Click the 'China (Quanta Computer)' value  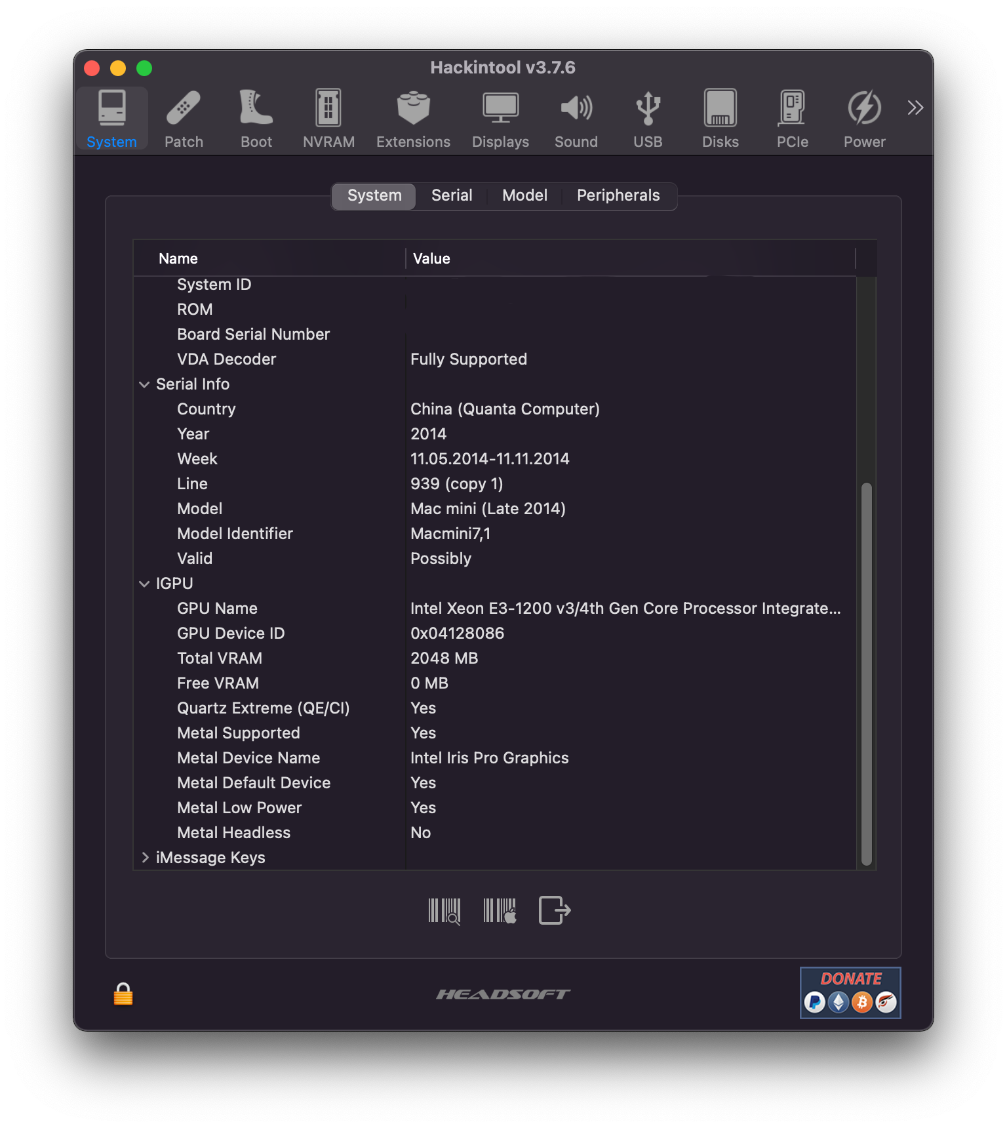[505, 409]
